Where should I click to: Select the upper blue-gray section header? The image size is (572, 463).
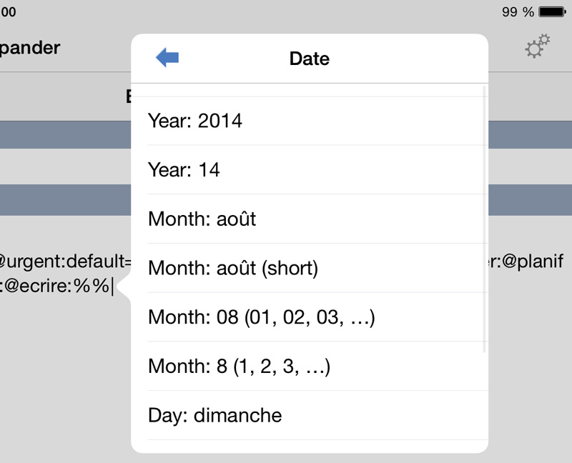click(x=65, y=134)
